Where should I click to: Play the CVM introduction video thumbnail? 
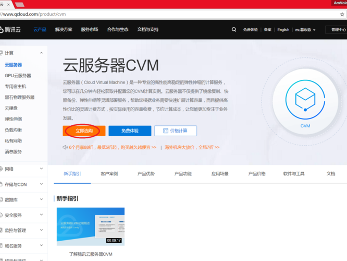(91, 227)
